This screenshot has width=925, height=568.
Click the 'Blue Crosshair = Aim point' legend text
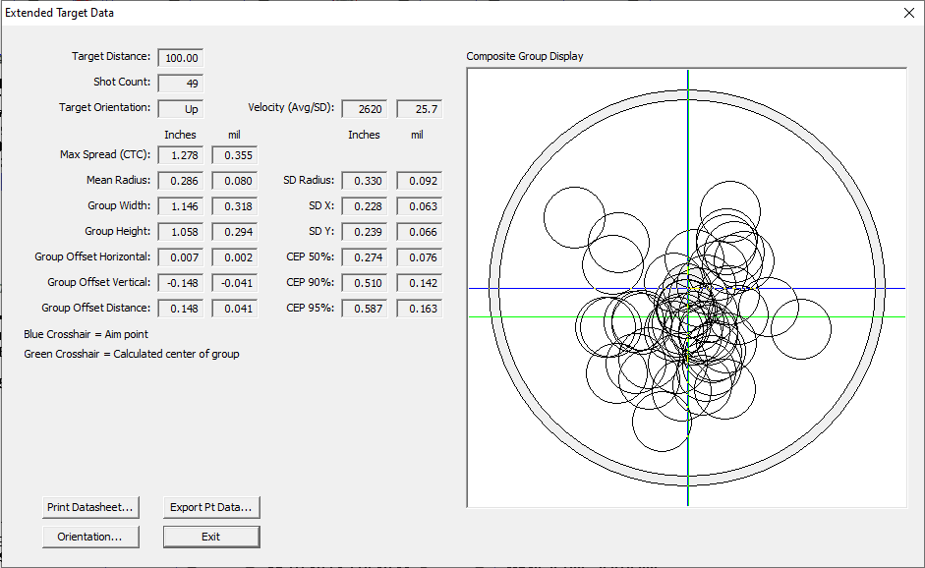[x=87, y=334]
